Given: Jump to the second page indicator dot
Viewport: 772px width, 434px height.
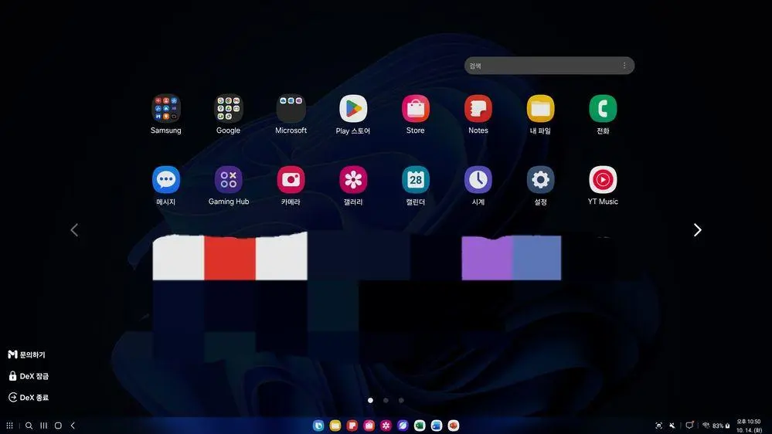Looking at the screenshot, I should (x=386, y=401).
